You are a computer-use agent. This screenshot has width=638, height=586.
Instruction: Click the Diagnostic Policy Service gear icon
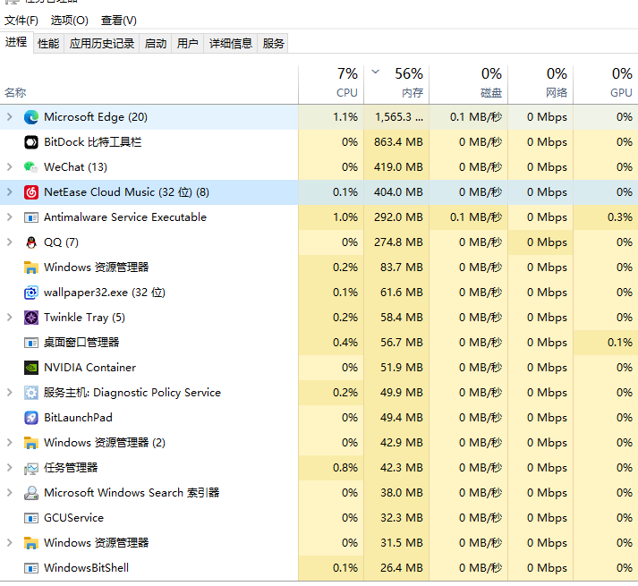click(31, 393)
